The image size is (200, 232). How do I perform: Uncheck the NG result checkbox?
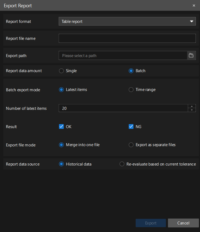pyautogui.click(x=131, y=126)
